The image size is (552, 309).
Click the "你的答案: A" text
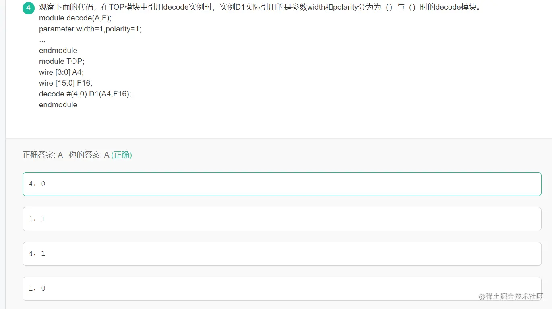(89, 155)
